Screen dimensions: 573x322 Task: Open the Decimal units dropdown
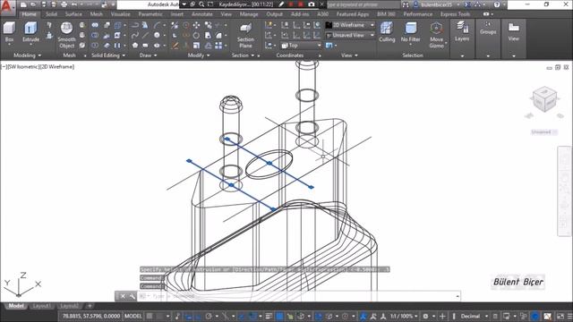pyautogui.click(x=474, y=316)
